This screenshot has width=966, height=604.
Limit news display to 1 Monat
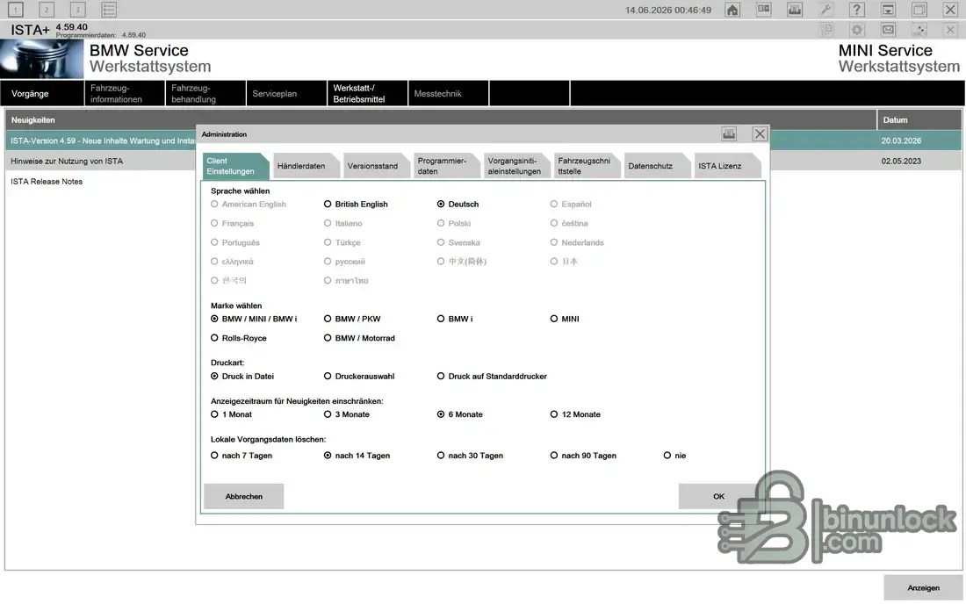pyautogui.click(x=231, y=414)
